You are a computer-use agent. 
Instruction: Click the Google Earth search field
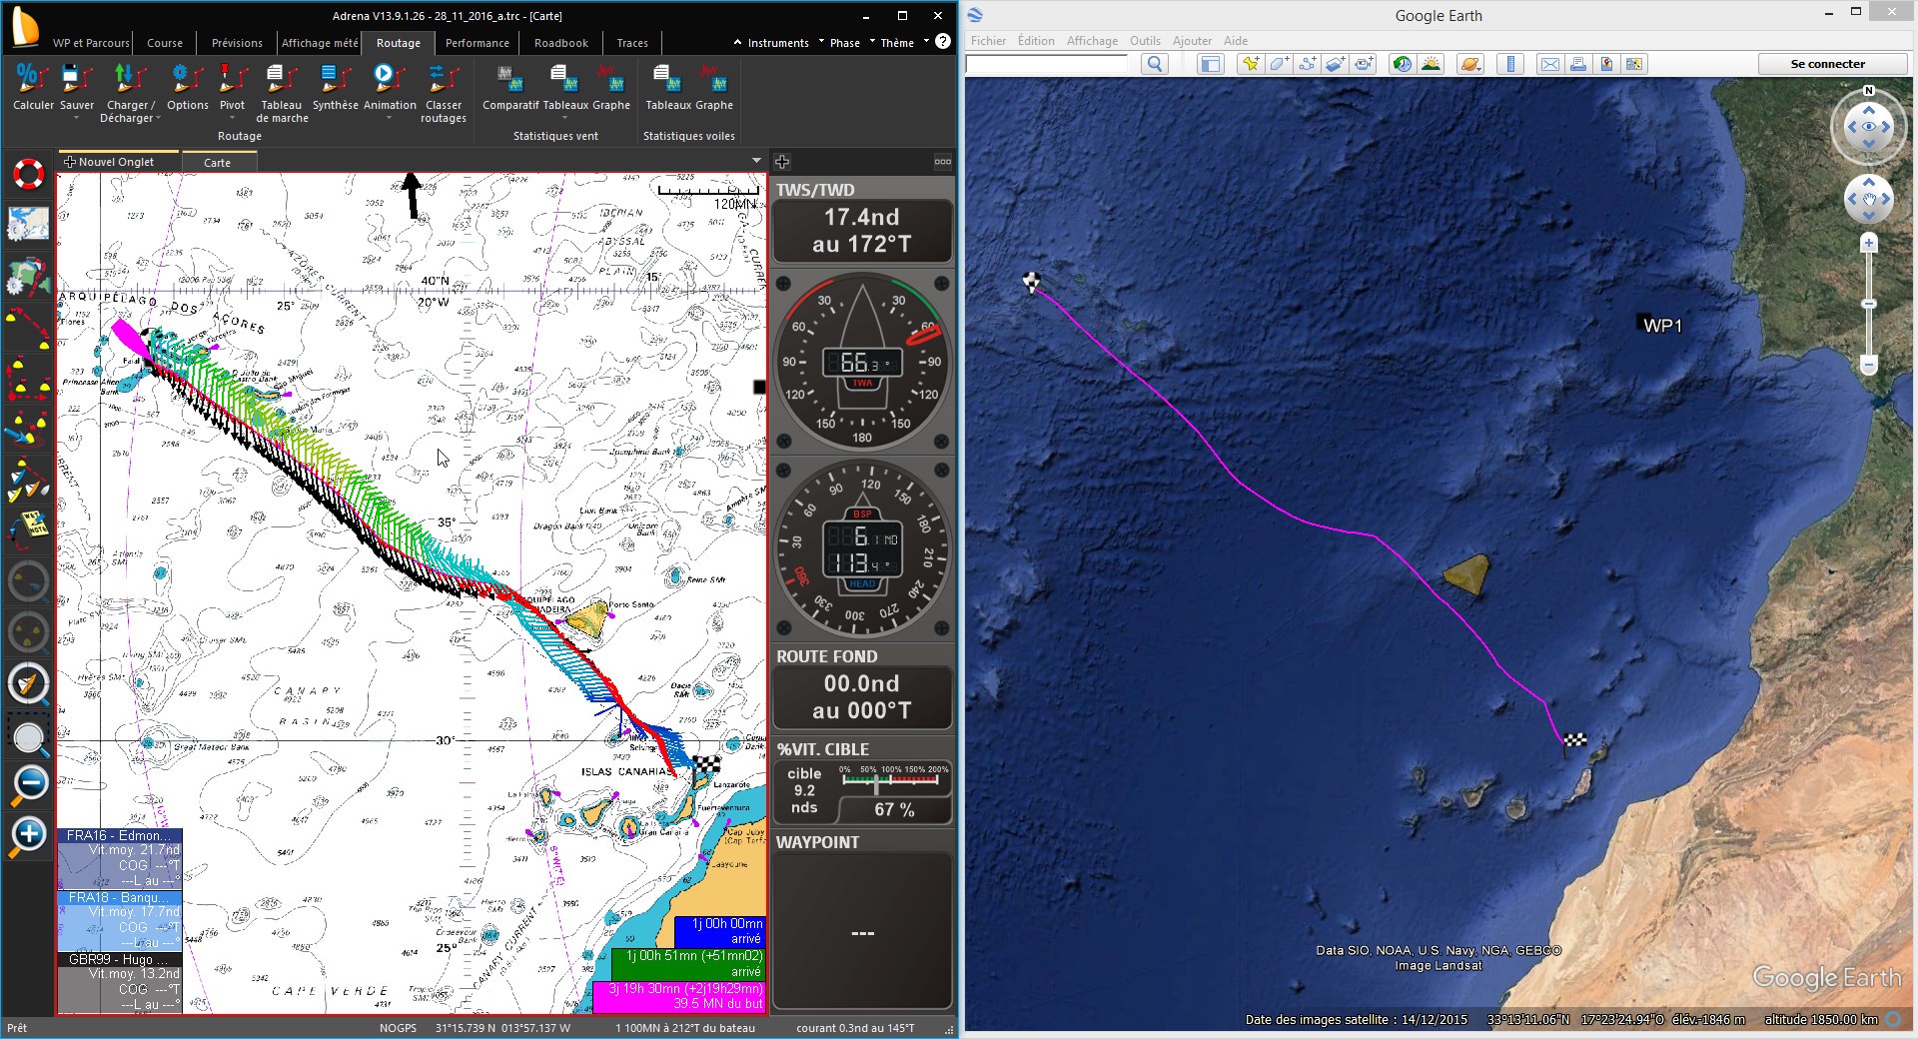pos(1046,64)
